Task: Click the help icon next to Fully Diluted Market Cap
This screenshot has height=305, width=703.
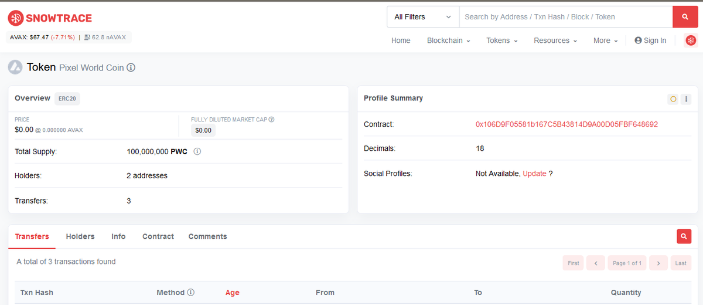Action: click(x=272, y=120)
